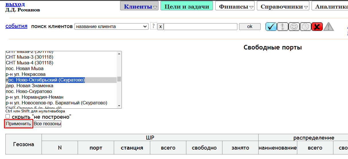Select р-н ул. Новоселов-пр. Бархатный (Скуратово)
The height and width of the screenshot is (159, 348).
pyautogui.click(x=61, y=103)
